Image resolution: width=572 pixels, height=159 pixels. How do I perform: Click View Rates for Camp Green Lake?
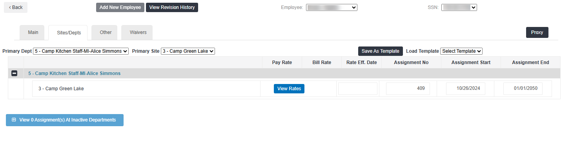289,89
